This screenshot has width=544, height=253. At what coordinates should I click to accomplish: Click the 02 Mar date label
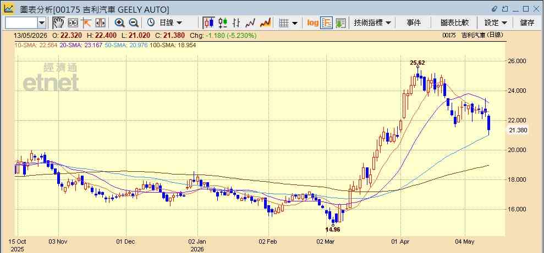(x=327, y=241)
